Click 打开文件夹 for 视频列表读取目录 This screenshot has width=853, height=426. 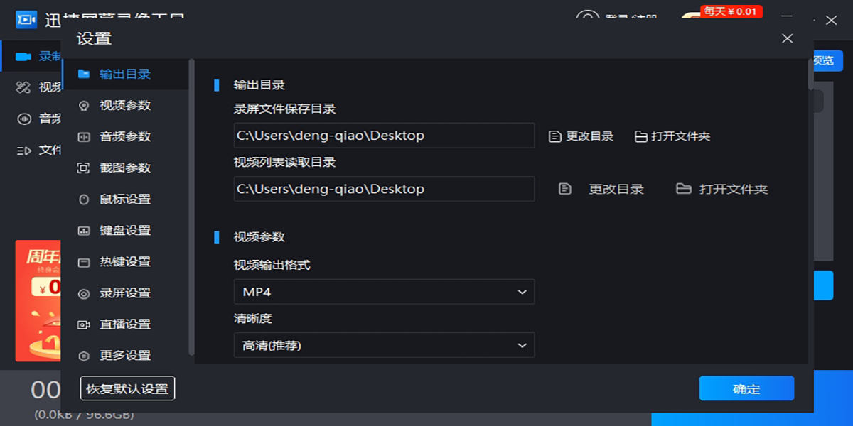point(722,190)
